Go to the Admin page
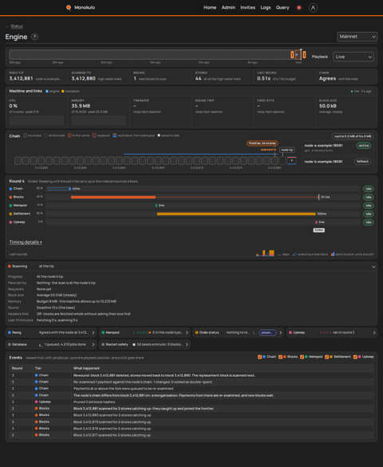The height and width of the screenshot is (467, 383). (x=228, y=7)
